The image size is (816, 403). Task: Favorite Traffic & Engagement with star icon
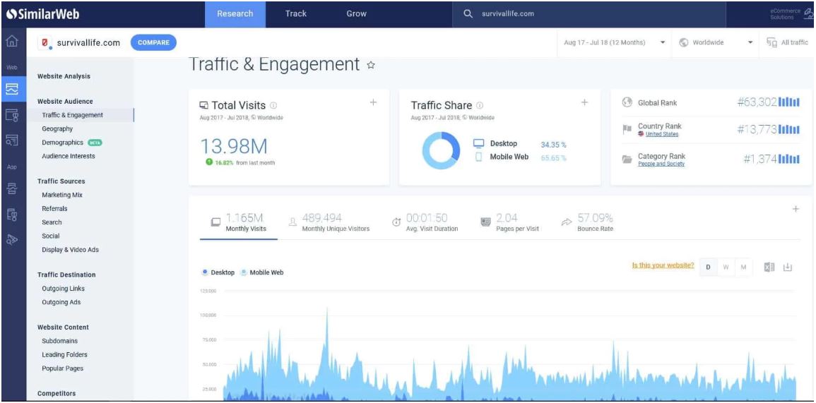[371, 66]
